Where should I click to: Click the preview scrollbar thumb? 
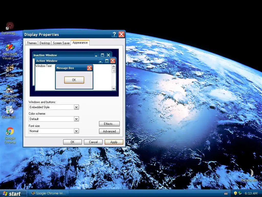(x=114, y=71)
